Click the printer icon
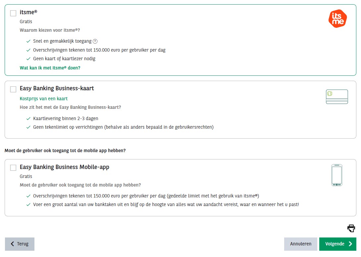This screenshot has height=257, width=361. (351, 228)
